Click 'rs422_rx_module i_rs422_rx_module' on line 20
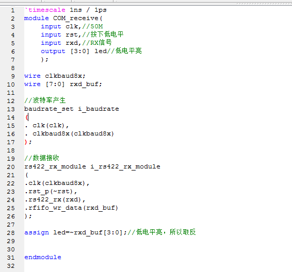The width and height of the screenshot is (292, 272). pos(92,166)
